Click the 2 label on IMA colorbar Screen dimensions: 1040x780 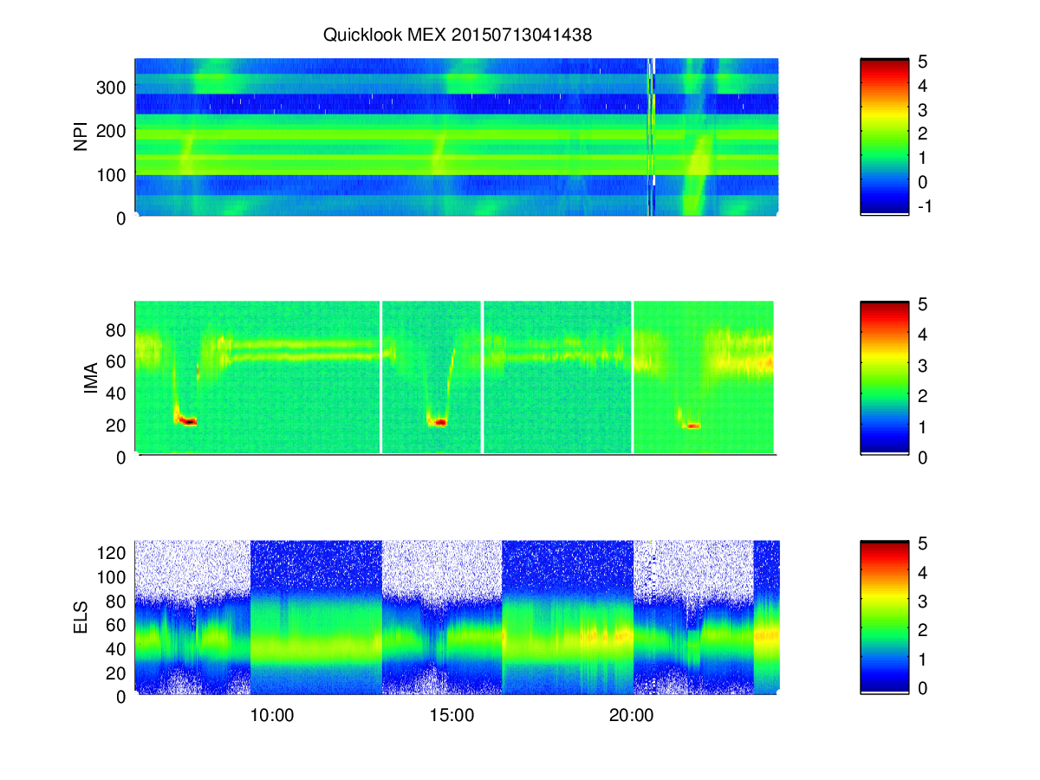[x=924, y=396]
